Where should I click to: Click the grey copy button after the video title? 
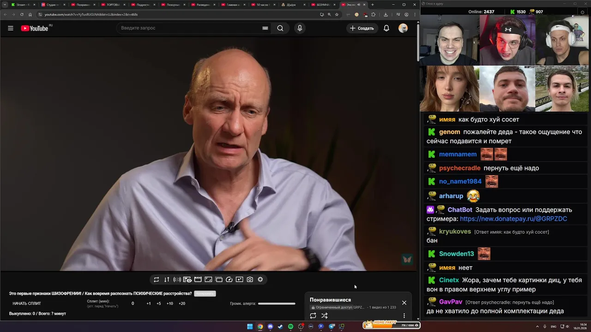pyautogui.click(x=205, y=294)
